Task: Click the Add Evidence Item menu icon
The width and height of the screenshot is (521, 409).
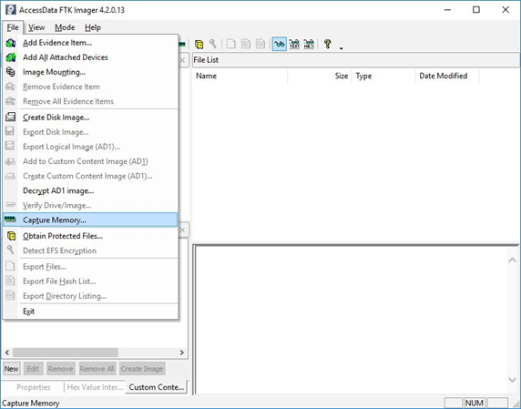Action: [x=11, y=43]
